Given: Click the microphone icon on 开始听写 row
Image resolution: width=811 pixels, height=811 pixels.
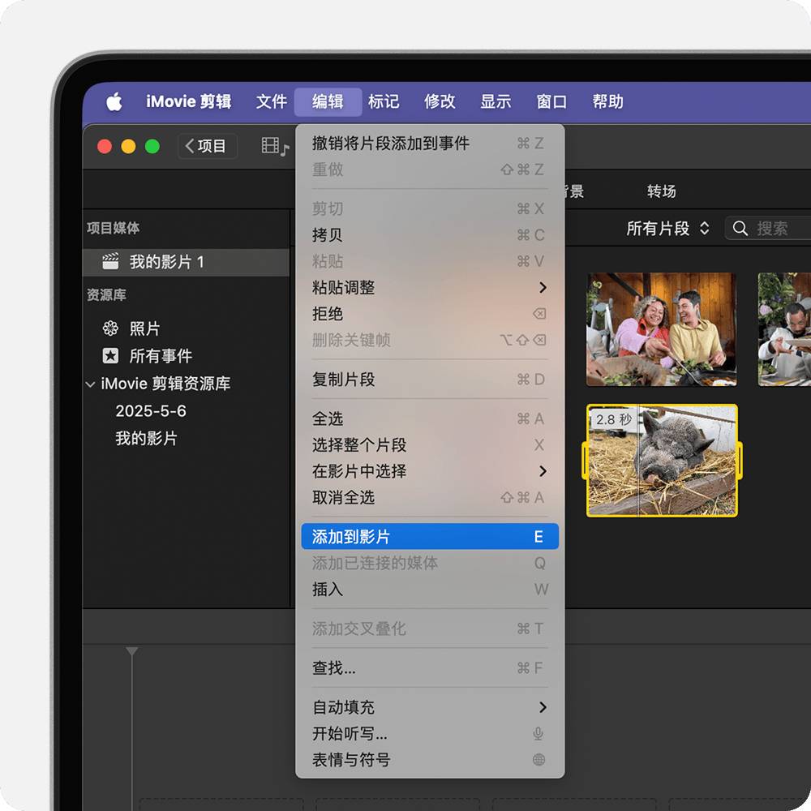Looking at the screenshot, I should 539,733.
